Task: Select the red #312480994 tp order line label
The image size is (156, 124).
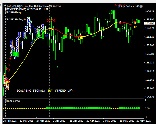Action: click(x=13, y=13)
